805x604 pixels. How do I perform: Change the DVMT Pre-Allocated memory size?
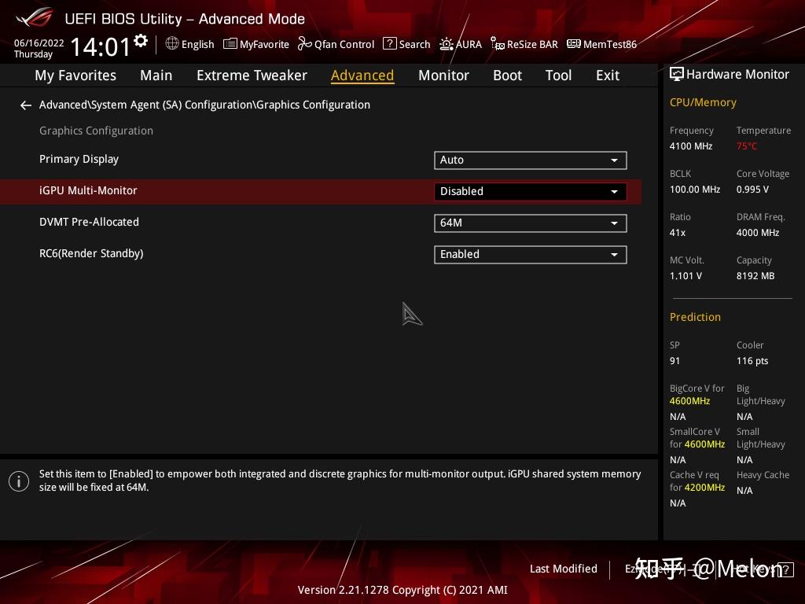coord(530,223)
